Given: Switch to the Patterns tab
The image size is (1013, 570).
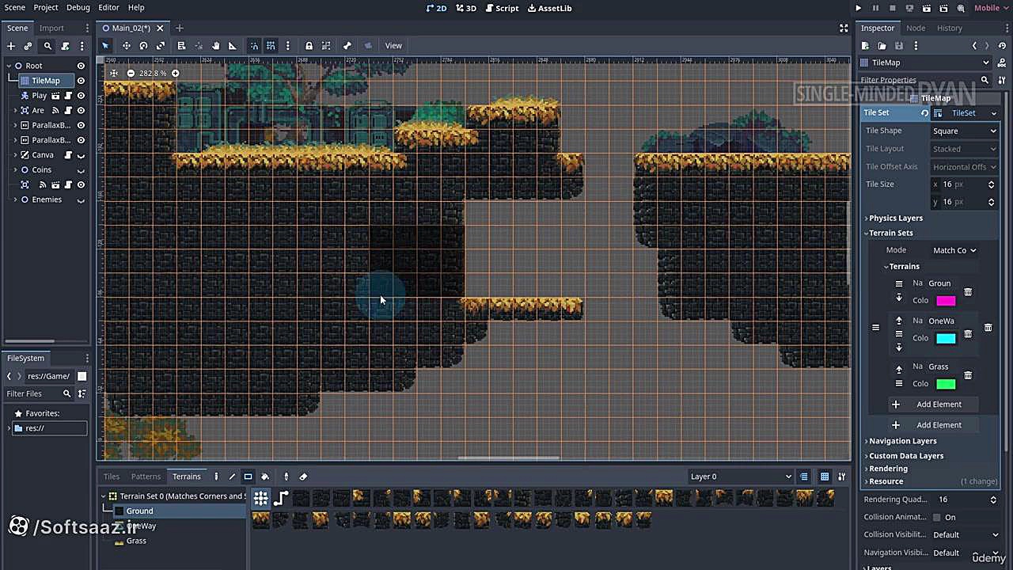Looking at the screenshot, I should (x=146, y=477).
